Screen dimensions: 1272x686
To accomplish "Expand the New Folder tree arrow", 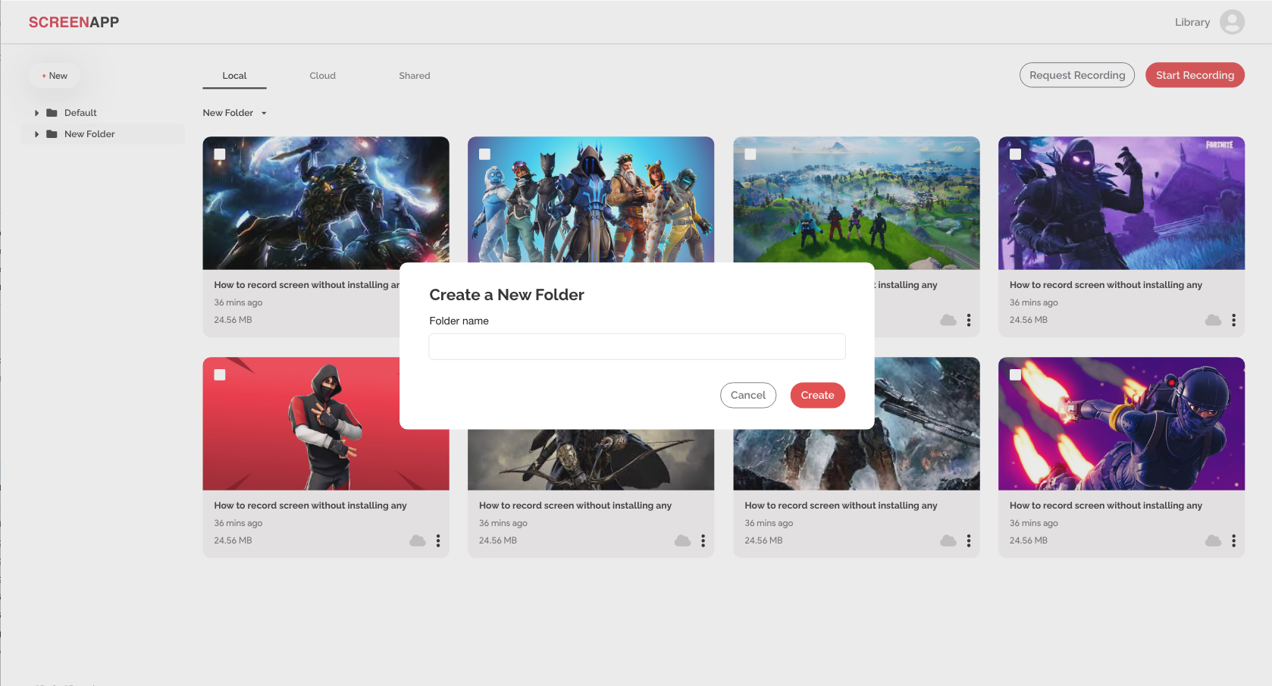I will point(36,134).
